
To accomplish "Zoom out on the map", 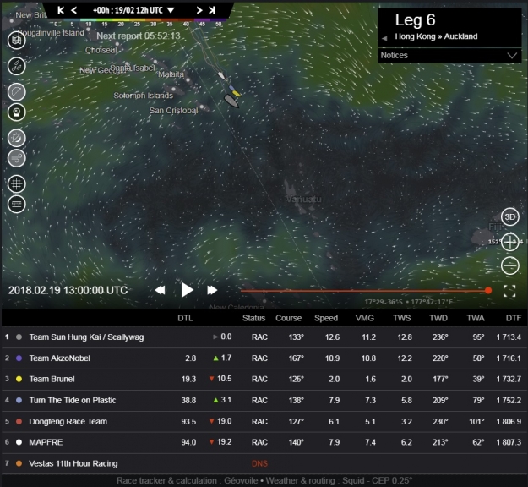I will tap(509, 265).
